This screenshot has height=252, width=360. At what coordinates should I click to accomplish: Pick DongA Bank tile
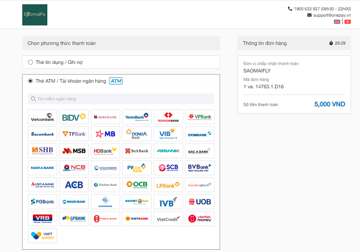137,134
